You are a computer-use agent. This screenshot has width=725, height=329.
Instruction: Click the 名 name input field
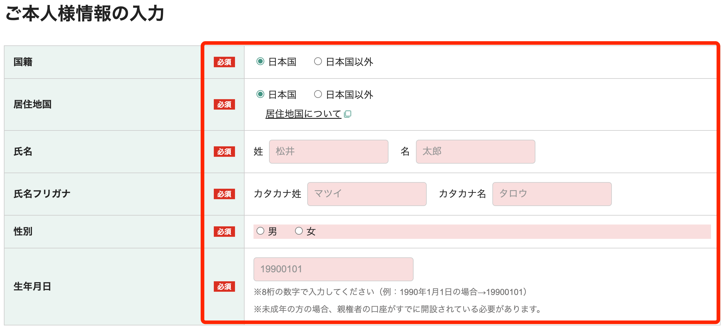[x=475, y=151]
